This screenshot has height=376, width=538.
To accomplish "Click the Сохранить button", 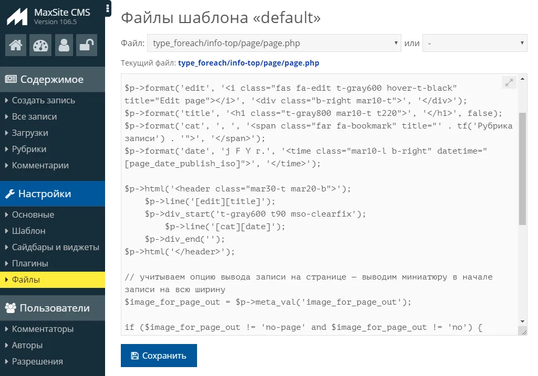I will tap(159, 355).
